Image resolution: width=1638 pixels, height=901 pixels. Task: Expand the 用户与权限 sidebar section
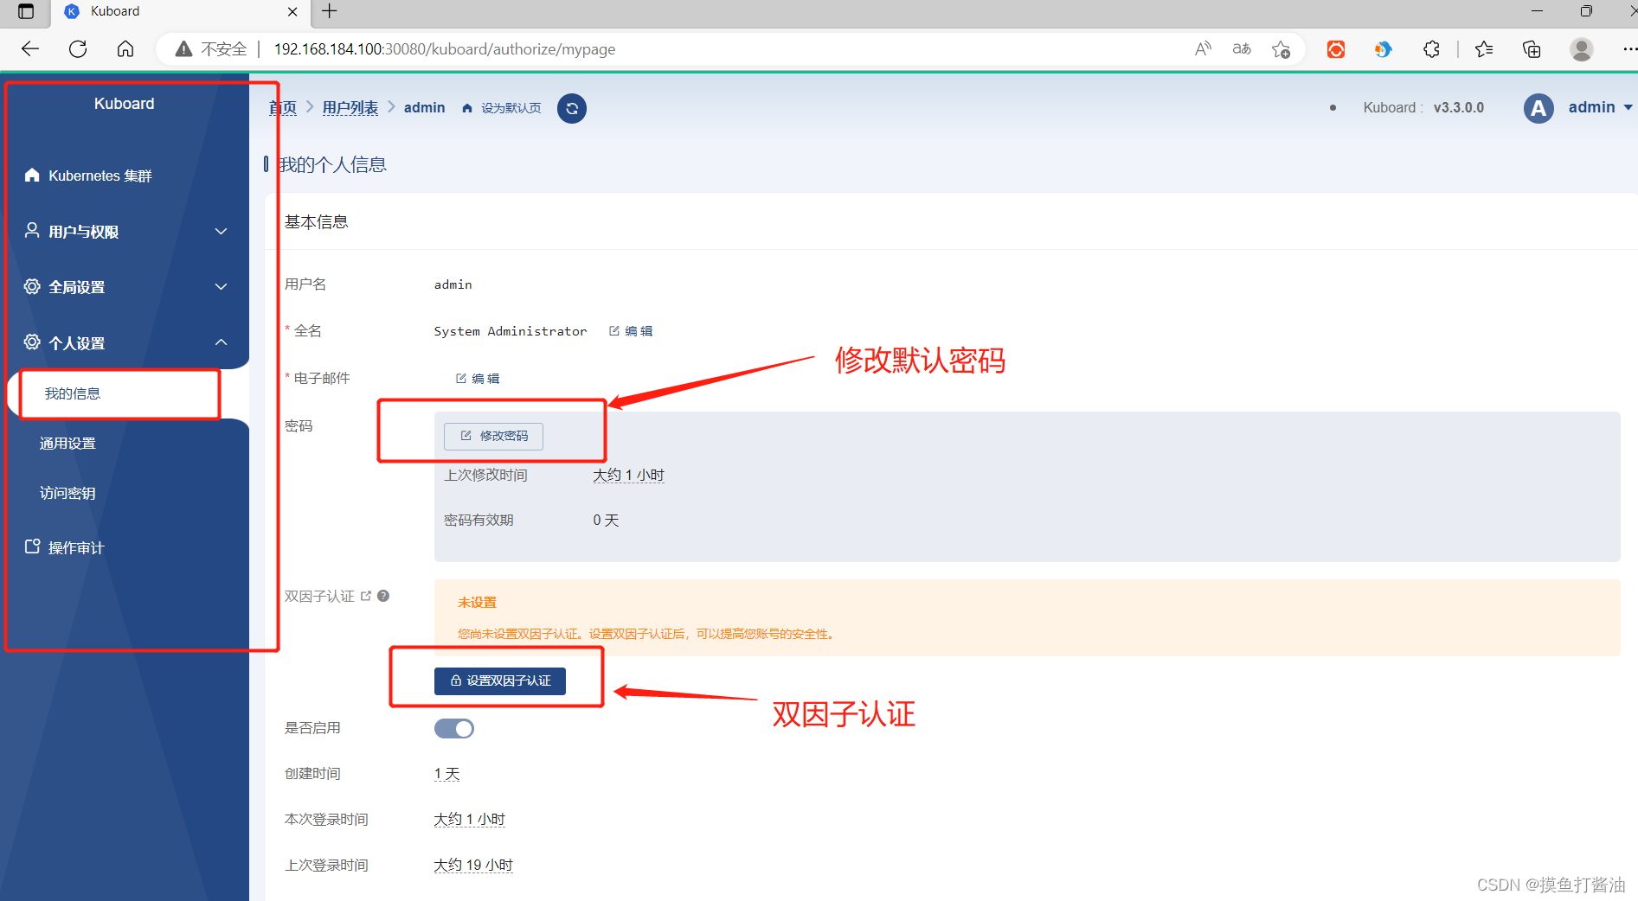pyautogui.click(x=221, y=231)
